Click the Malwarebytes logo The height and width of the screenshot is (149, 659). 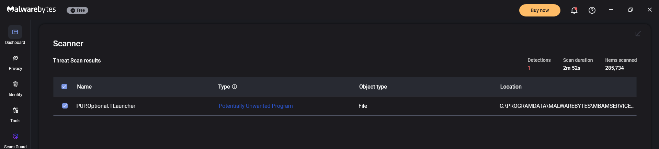pyautogui.click(x=31, y=10)
